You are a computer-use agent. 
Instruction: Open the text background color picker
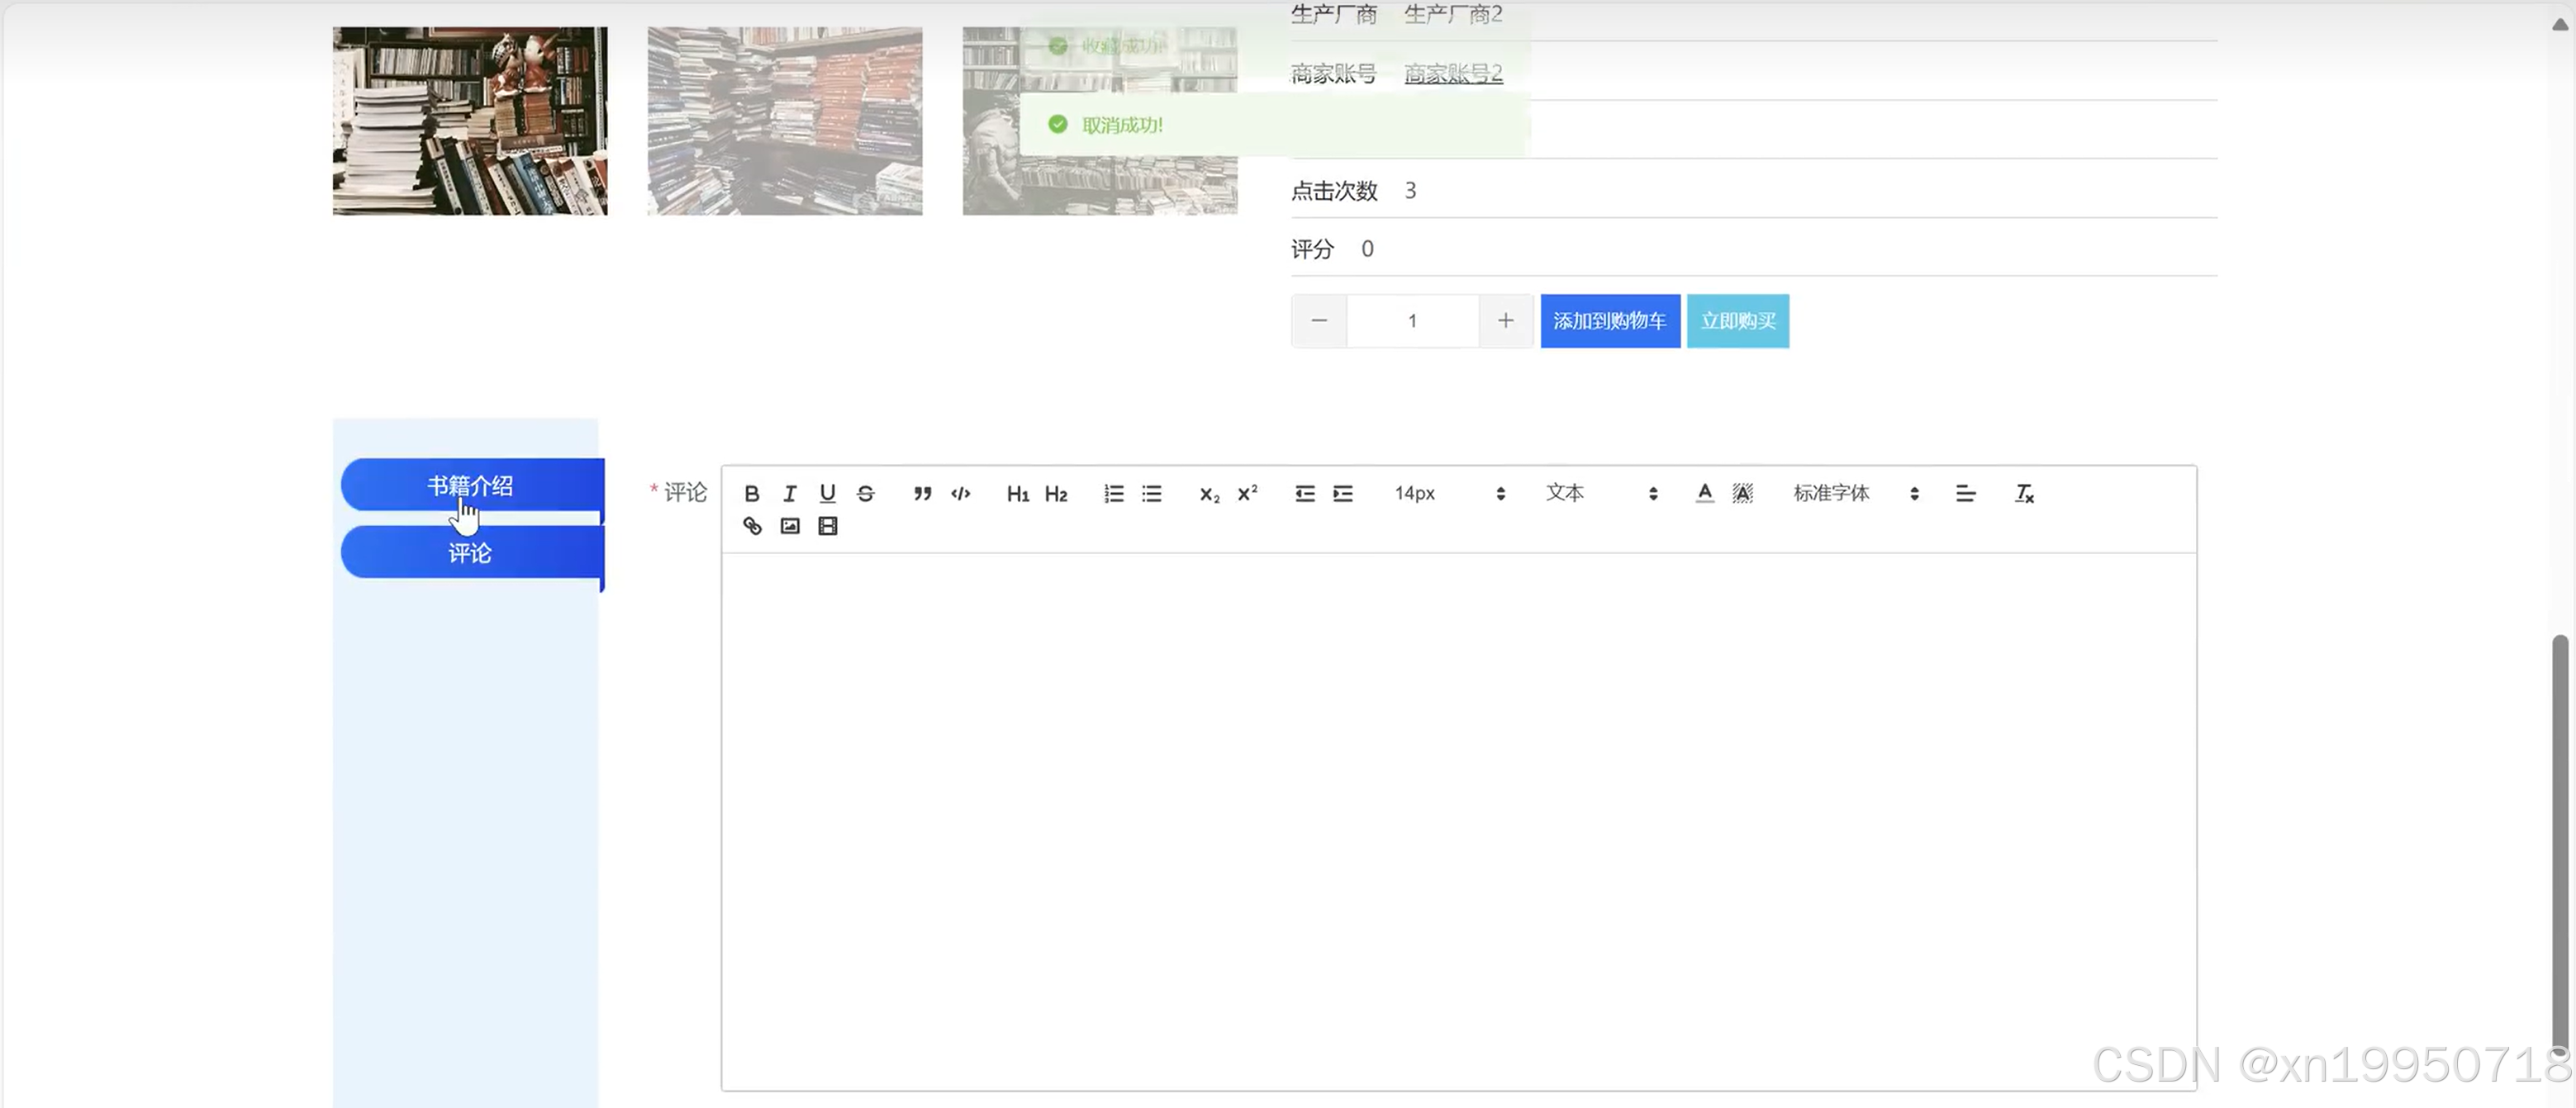pyautogui.click(x=1742, y=494)
